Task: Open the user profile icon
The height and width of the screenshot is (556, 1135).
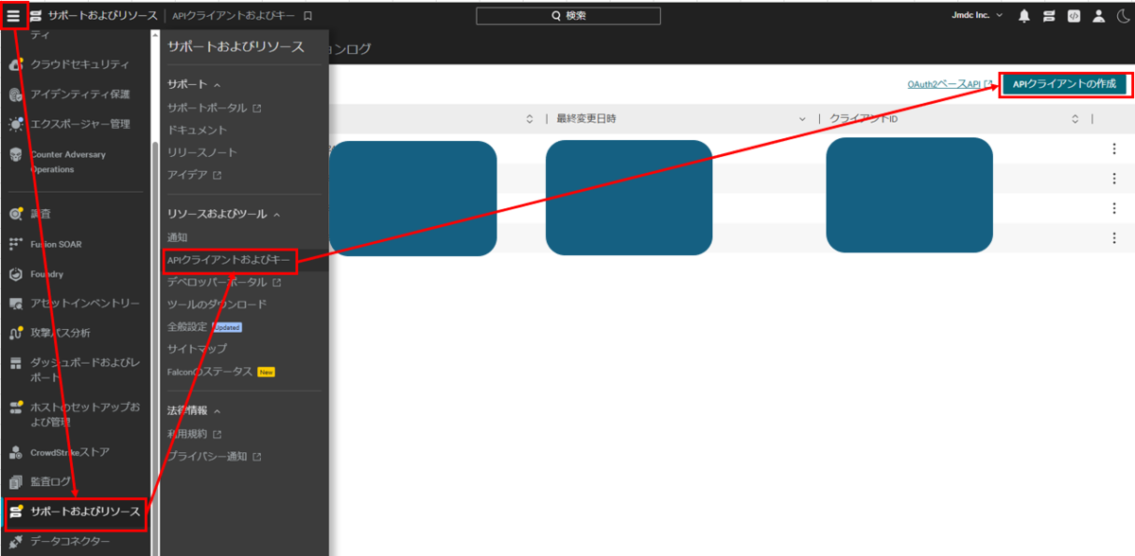Action: [x=1098, y=16]
